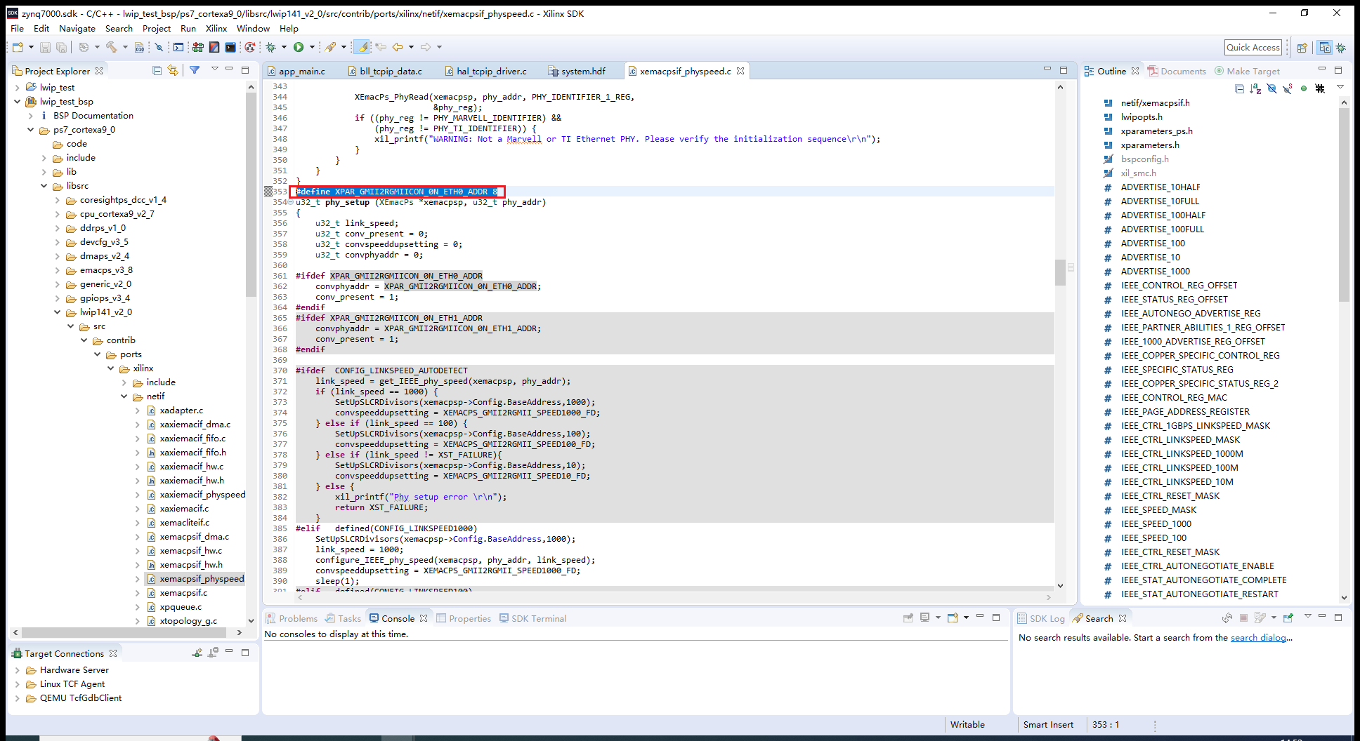Expand QEMU TcfGdbClient node
Image resolution: width=1360 pixels, height=741 pixels.
tap(18, 698)
